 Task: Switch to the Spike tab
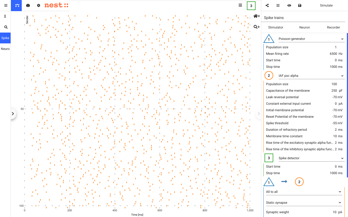point(5,38)
